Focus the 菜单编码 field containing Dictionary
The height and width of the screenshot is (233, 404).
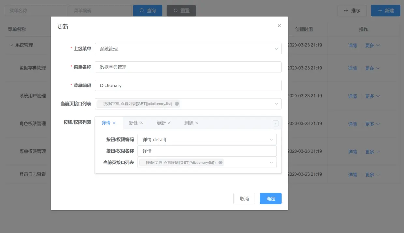[x=188, y=85]
